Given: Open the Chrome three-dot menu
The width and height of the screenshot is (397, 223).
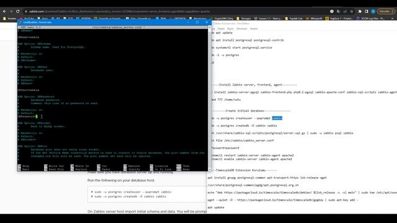Looking at the screenshot, I should tap(393, 11).
